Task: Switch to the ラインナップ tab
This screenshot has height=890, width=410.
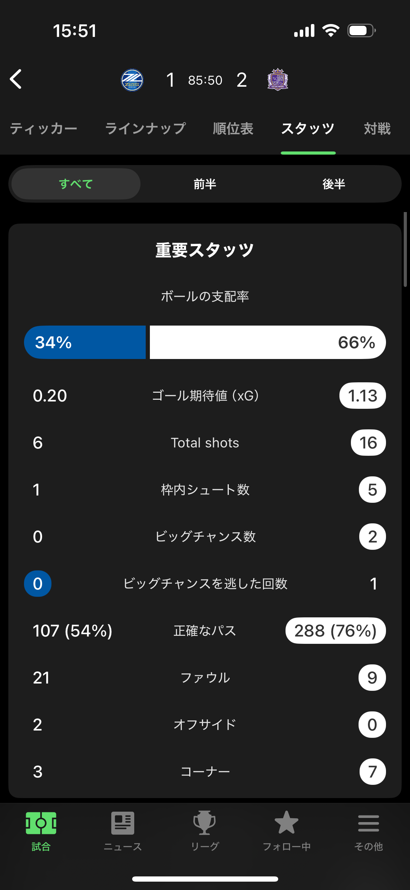Action: pyautogui.click(x=145, y=128)
